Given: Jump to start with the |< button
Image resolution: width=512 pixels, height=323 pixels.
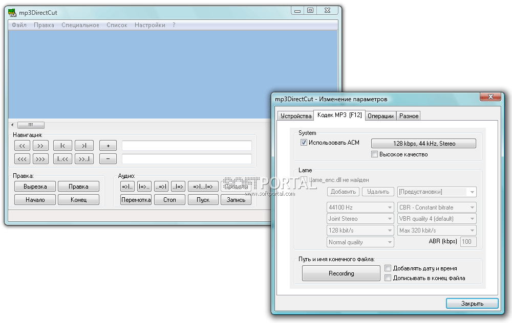Looking at the screenshot, I should coord(62,145).
